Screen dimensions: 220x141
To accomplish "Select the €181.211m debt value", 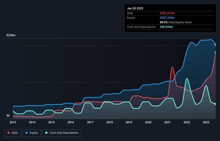I will (x=167, y=13).
